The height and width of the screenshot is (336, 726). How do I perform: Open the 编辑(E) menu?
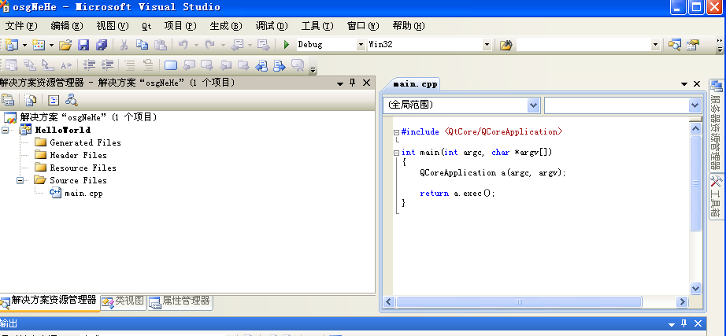(x=67, y=26)
